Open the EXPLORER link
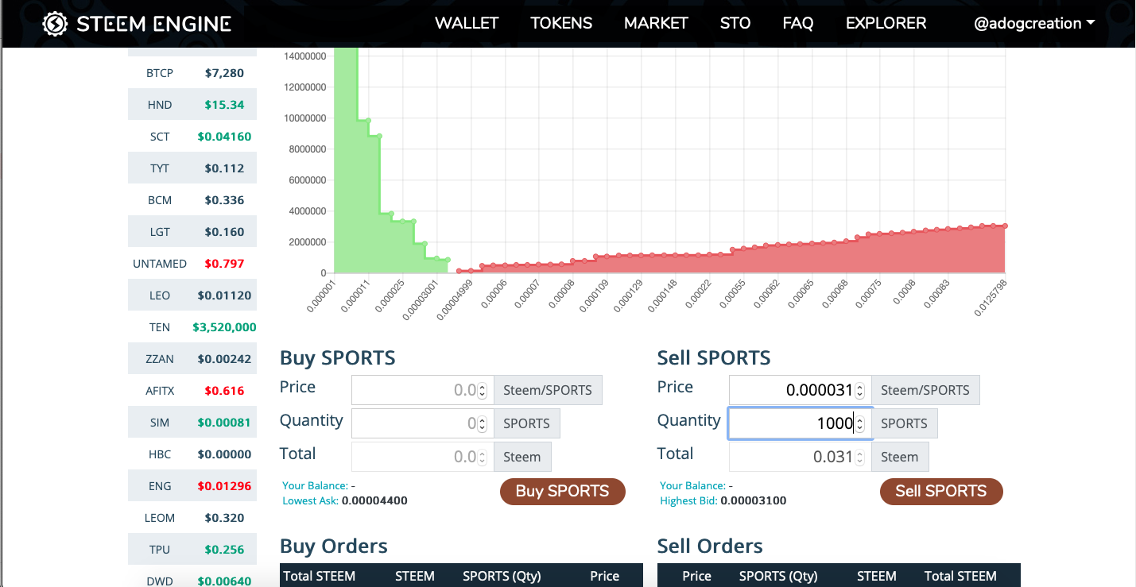 tap(886, 23)
